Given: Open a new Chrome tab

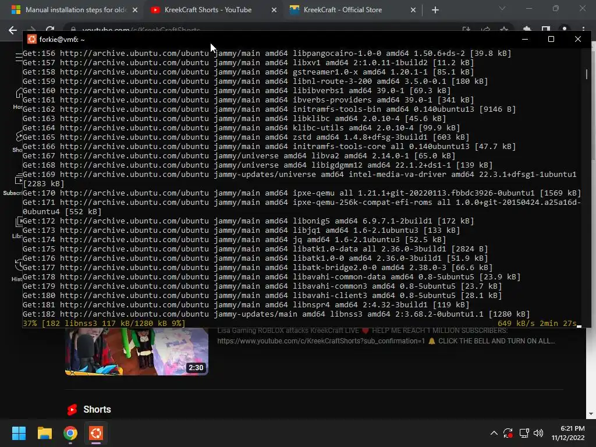Looking at the screenshot, I should click(435, 10).
